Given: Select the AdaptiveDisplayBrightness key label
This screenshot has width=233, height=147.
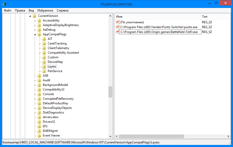Looking at the screenshot, I should click(61, 25).
